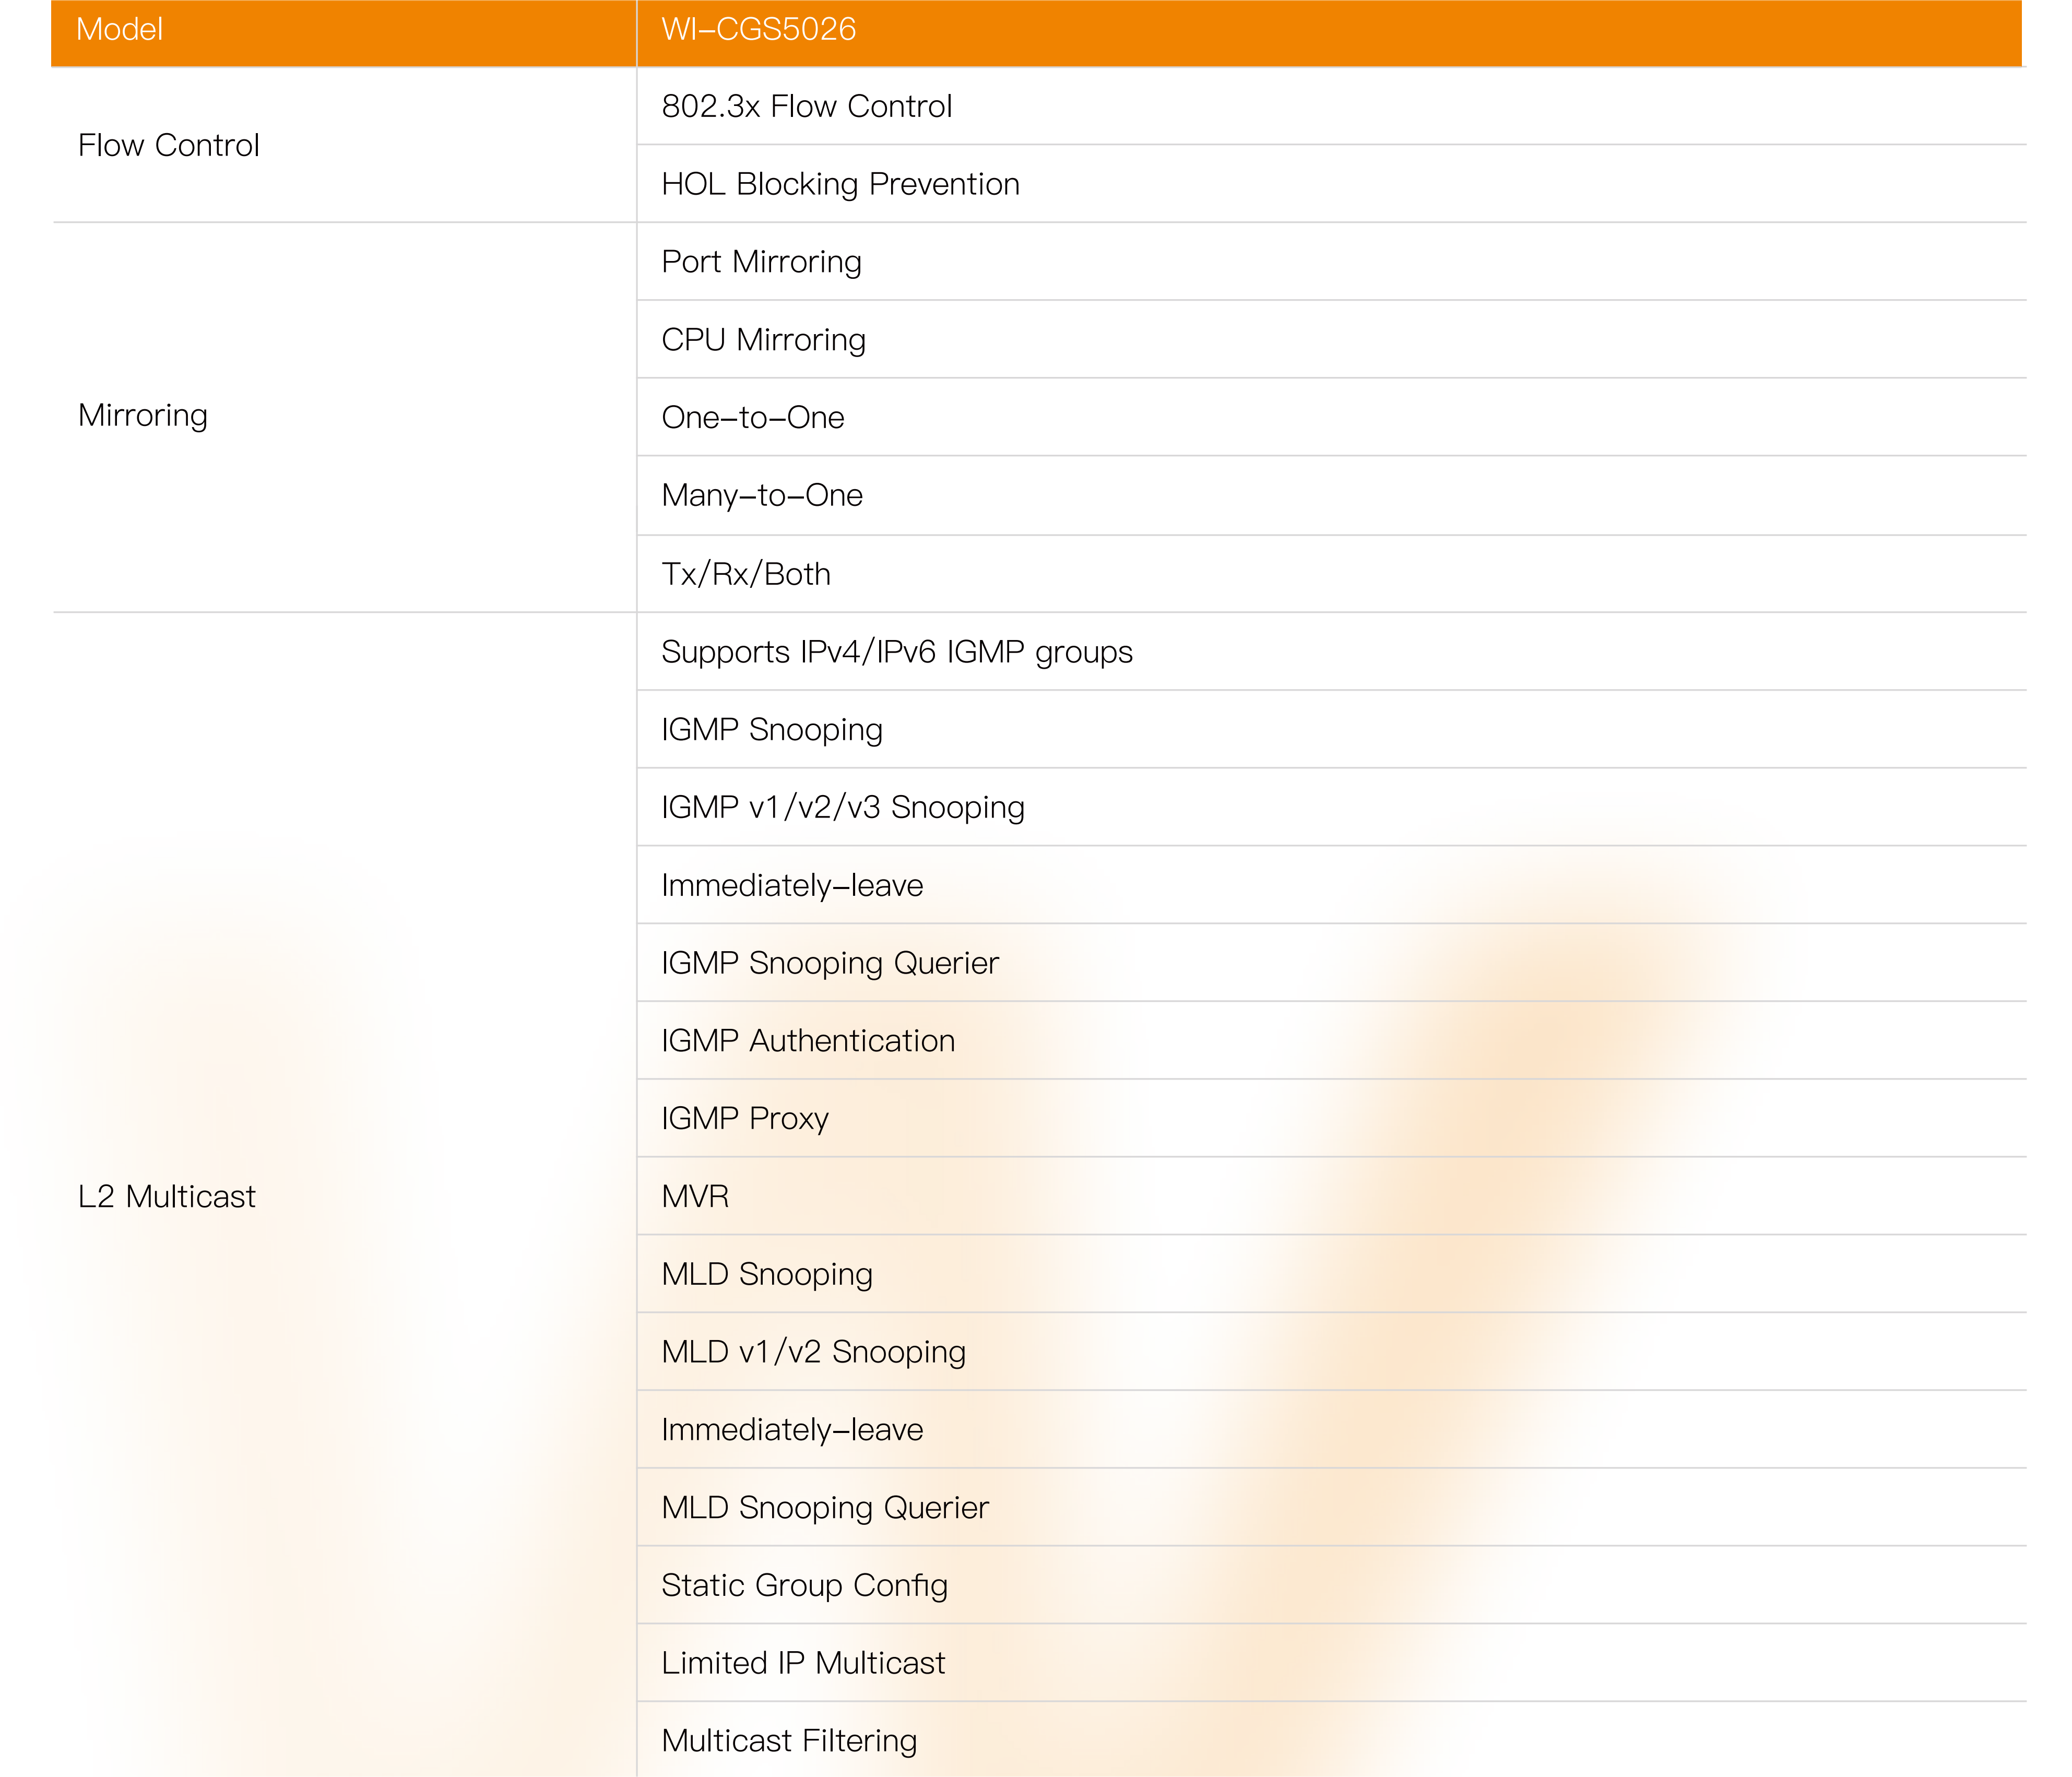Click IGMP v1/v2/v3 Snooping row
The height and width of the screenshot is (1777, 2072).
(842, 808)
